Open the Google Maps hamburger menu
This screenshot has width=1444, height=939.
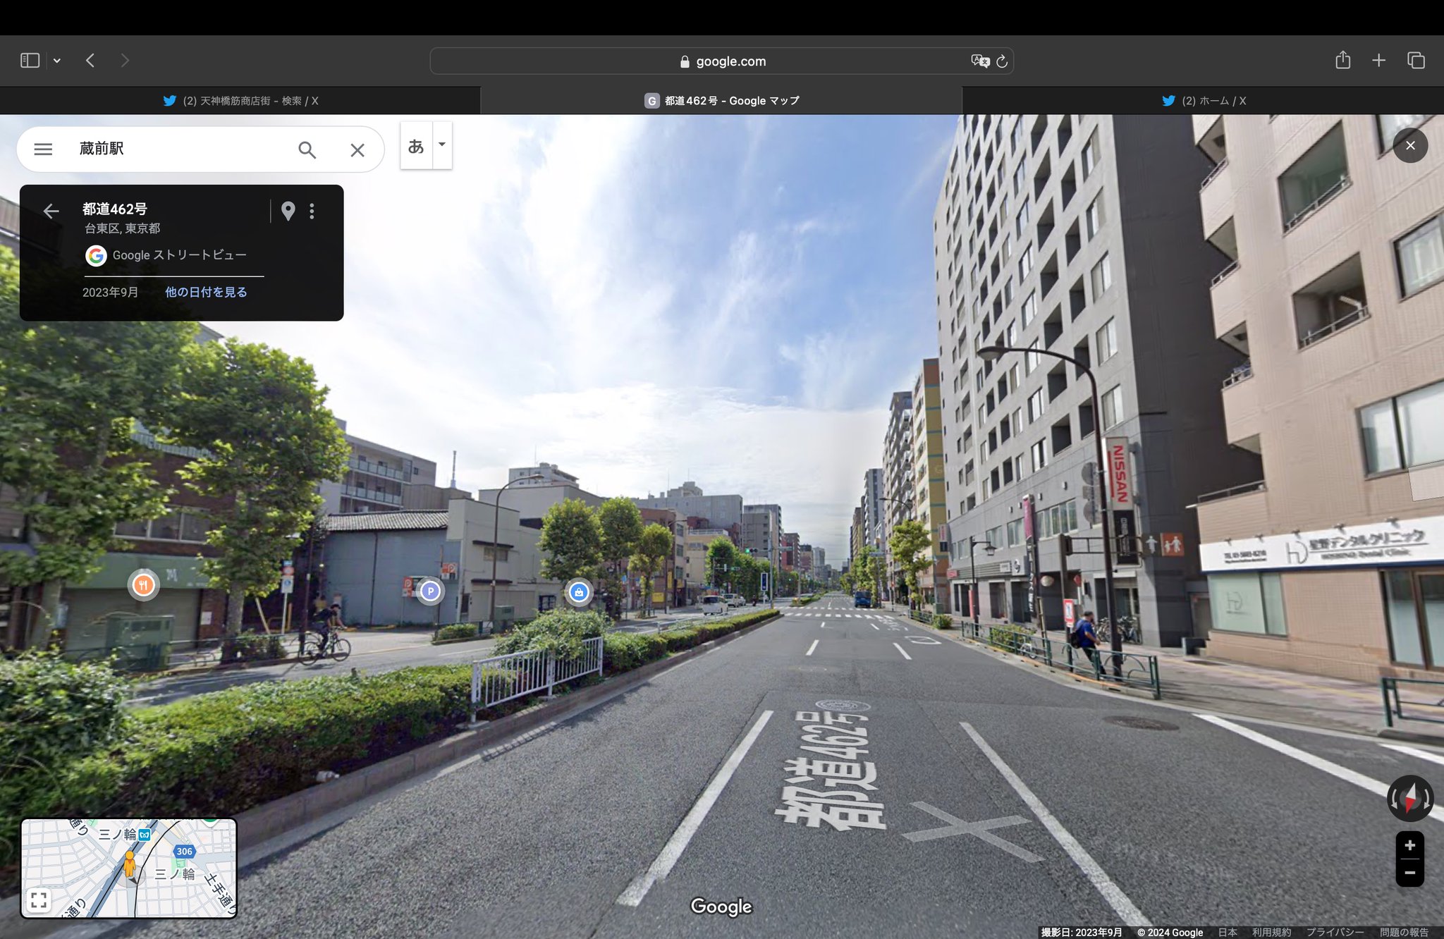43,149
